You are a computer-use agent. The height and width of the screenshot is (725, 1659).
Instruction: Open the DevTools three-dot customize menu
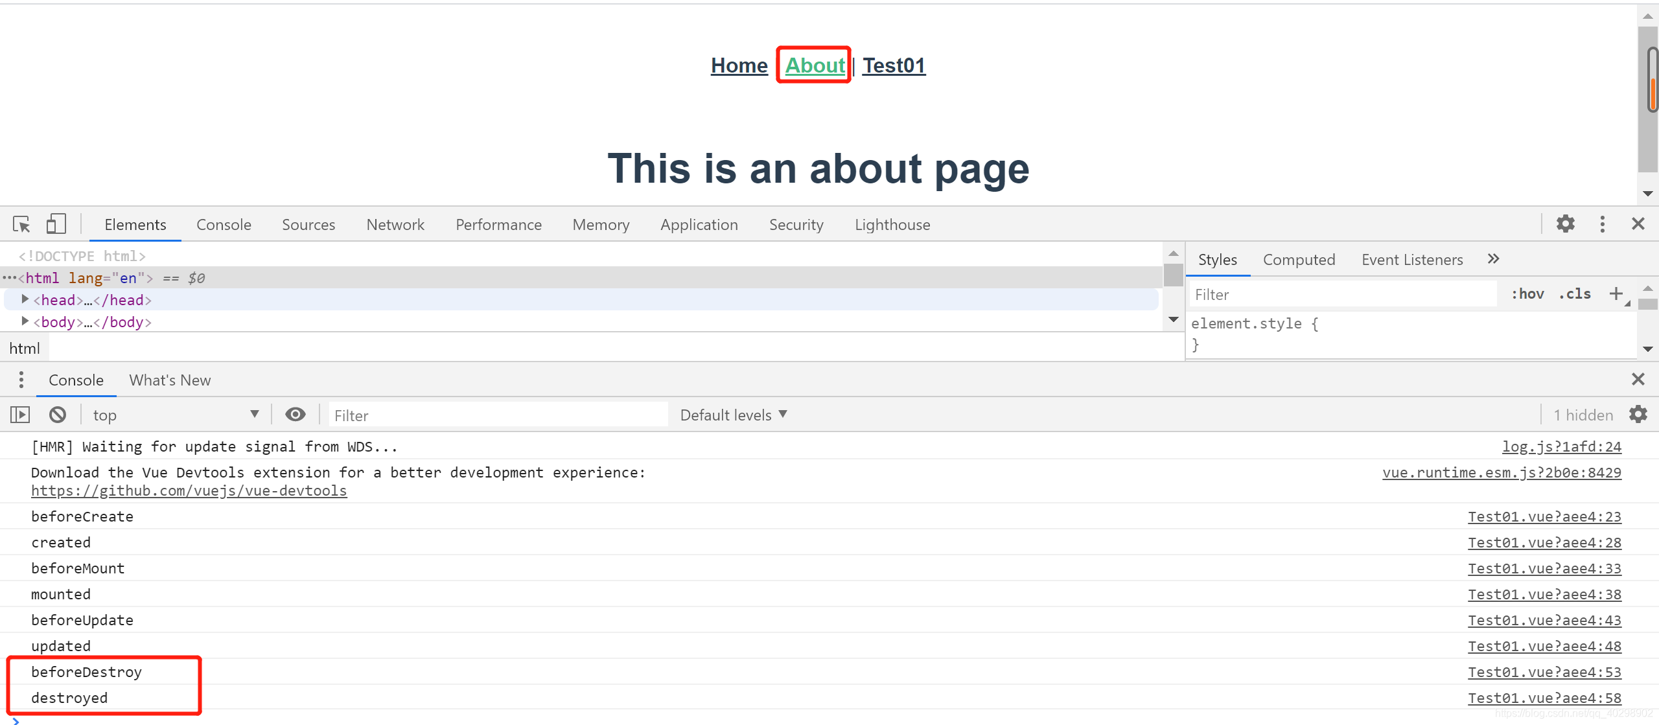(x=1603, y=224)
